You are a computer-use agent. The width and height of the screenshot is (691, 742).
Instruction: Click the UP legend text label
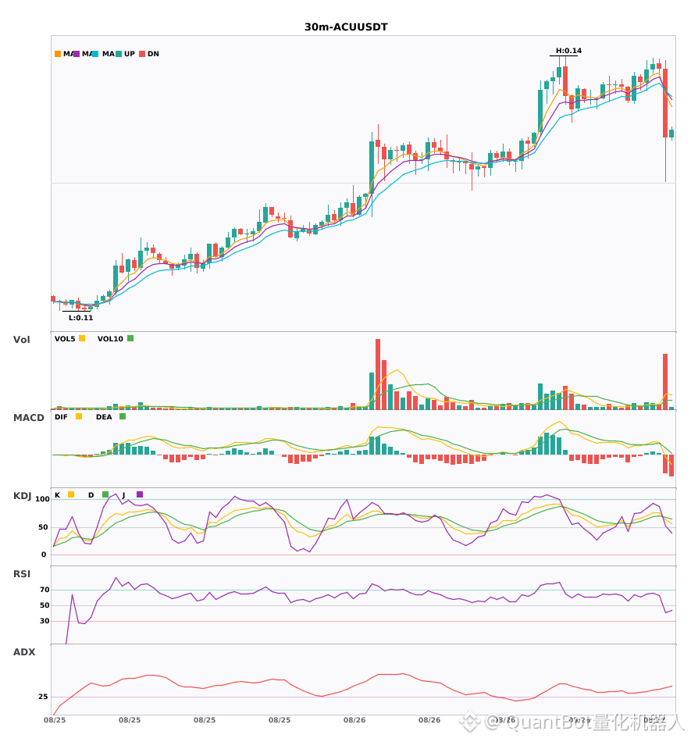[130, 54]
